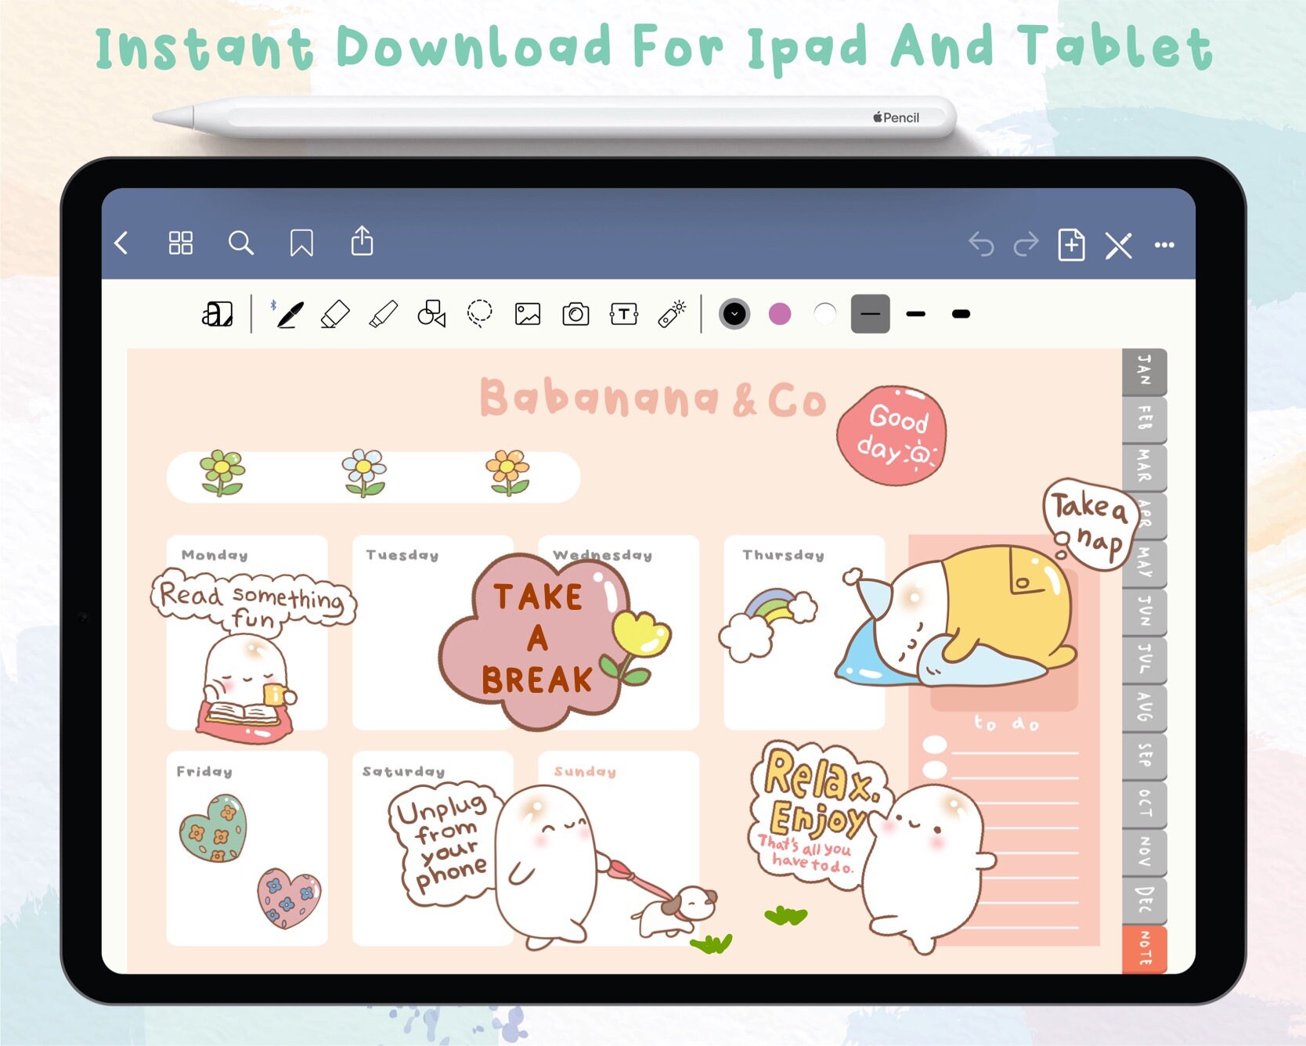This screenshot has height=1046, width=1306.
Task: Bookmark the current page
Action: click(301, 243)
